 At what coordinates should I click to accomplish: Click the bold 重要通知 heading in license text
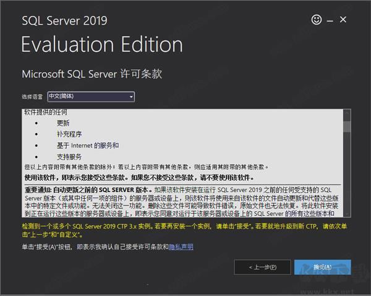[87, 190]
